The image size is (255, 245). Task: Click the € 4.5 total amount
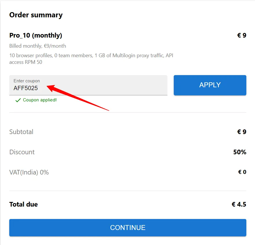click(239, 204)
